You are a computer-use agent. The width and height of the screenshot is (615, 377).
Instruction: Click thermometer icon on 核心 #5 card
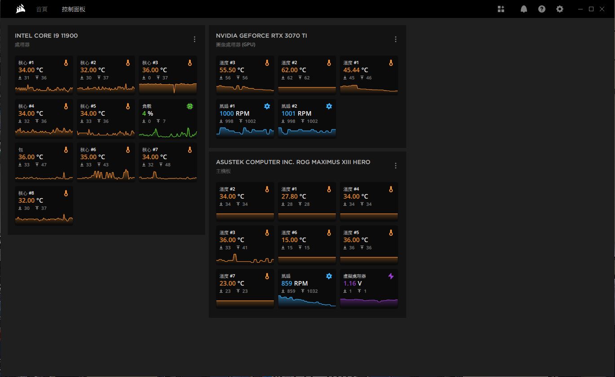[128, 106]
